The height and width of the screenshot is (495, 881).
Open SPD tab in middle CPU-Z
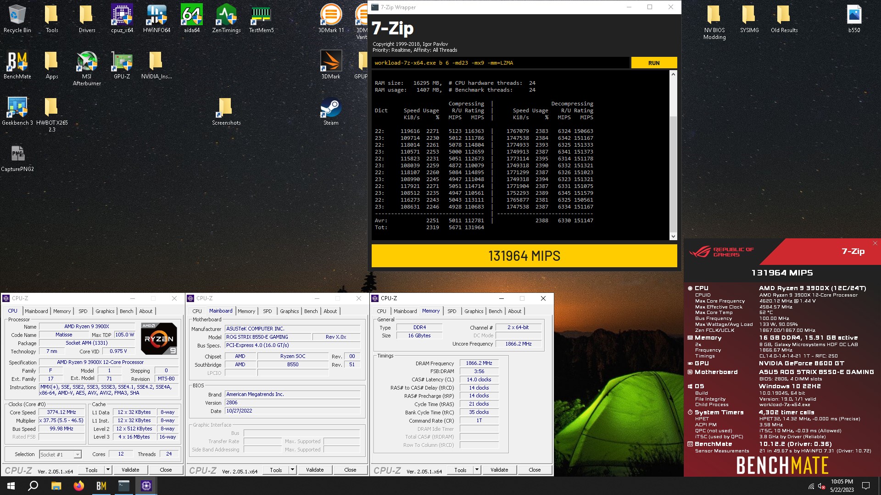point(268,311)
